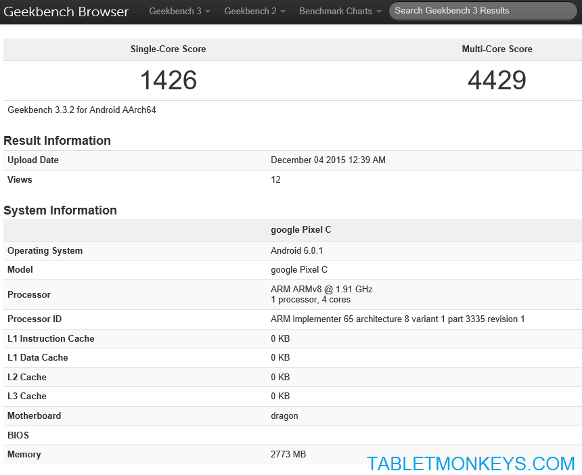Click the L1 Instruction Cache label
The image size is (582, 475).
click(x=51, y=338)
